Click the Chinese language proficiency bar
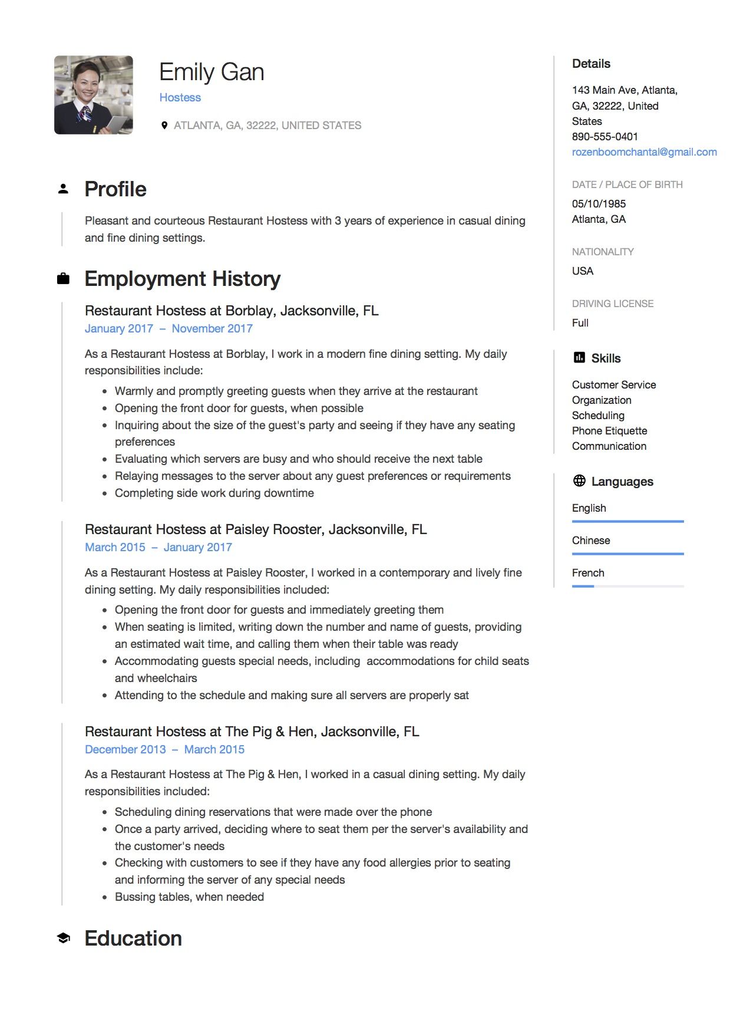 coord(627,554)
